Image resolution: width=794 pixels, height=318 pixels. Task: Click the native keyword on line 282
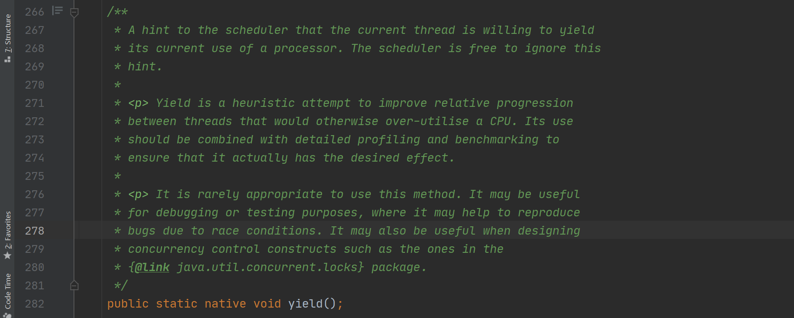pyautogui.click(x=225, y=304)
